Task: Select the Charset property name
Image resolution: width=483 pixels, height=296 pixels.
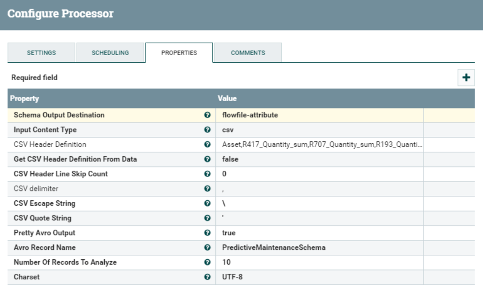Action: click(x=27, y=277)
